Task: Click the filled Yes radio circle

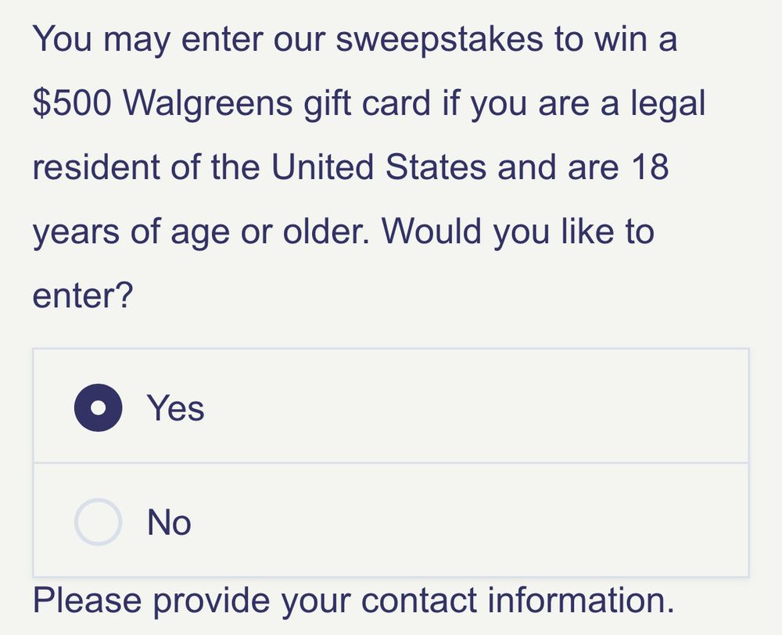Action: click(97, 407)
